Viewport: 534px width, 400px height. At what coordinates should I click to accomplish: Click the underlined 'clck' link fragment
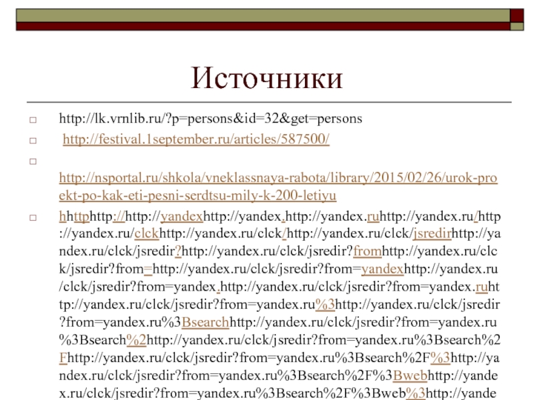pos(147,233)
